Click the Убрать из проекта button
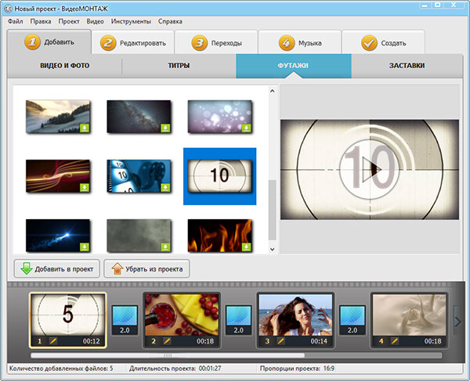 (146, 269)
